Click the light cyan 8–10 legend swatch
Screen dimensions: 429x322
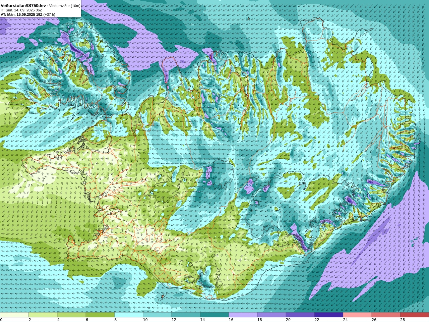coord(129,315)
